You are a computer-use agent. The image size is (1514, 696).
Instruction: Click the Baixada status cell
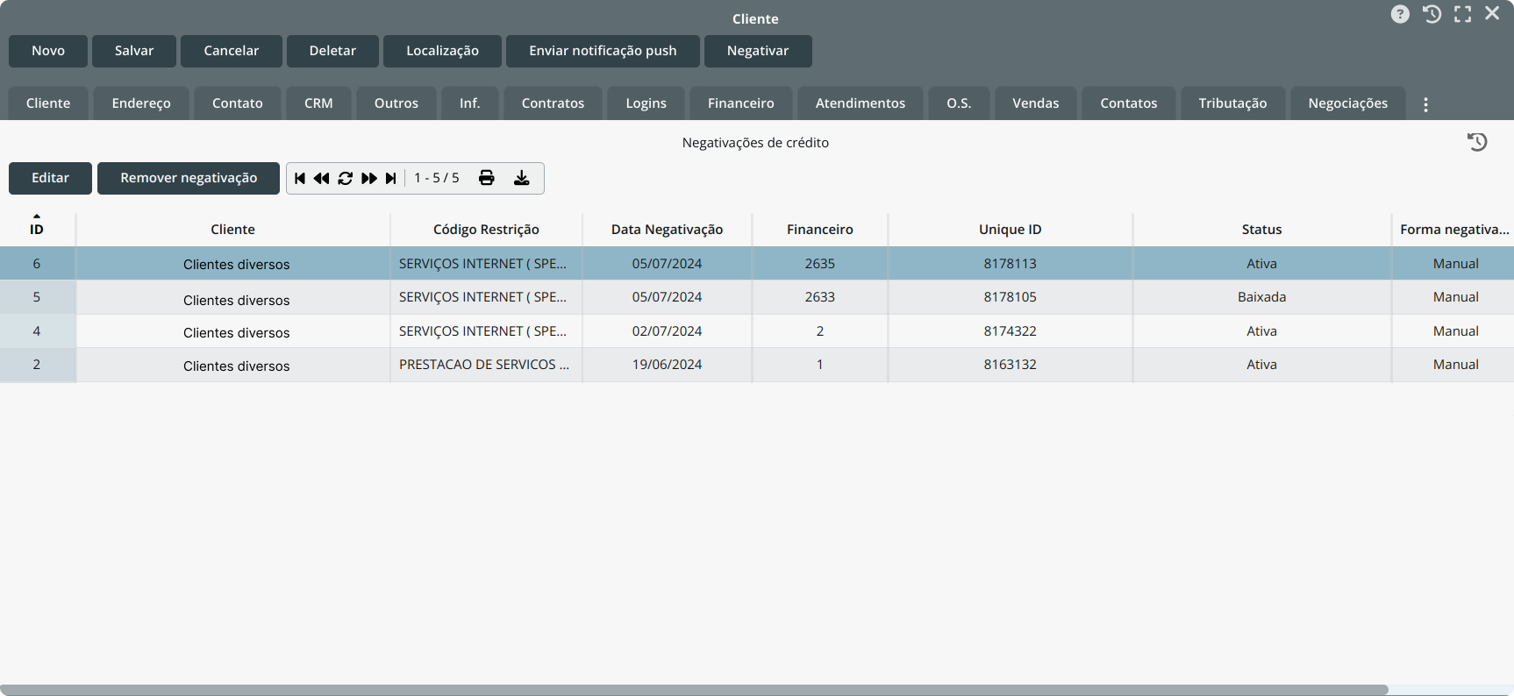click(x=1261, y=297)
